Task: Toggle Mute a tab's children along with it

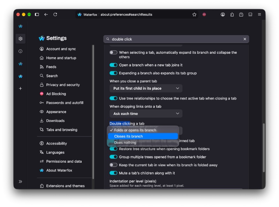Action: tap(113, 173)
